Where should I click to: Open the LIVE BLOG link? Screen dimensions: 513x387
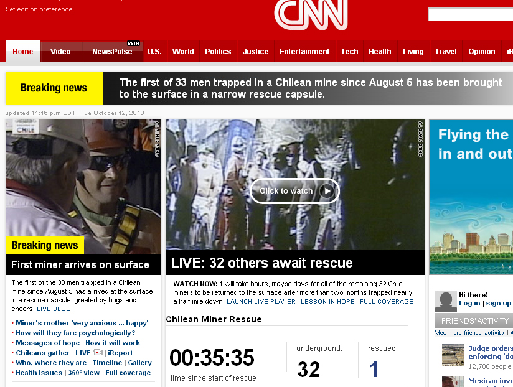[x=54, y=309]
